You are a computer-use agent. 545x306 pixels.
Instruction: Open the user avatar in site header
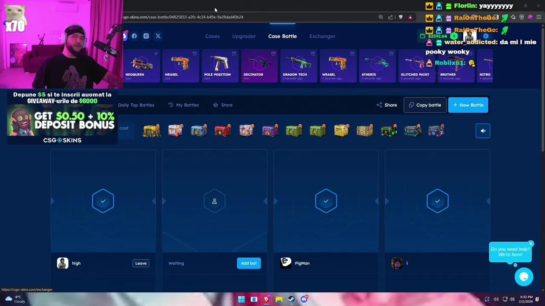click(470, 36)
